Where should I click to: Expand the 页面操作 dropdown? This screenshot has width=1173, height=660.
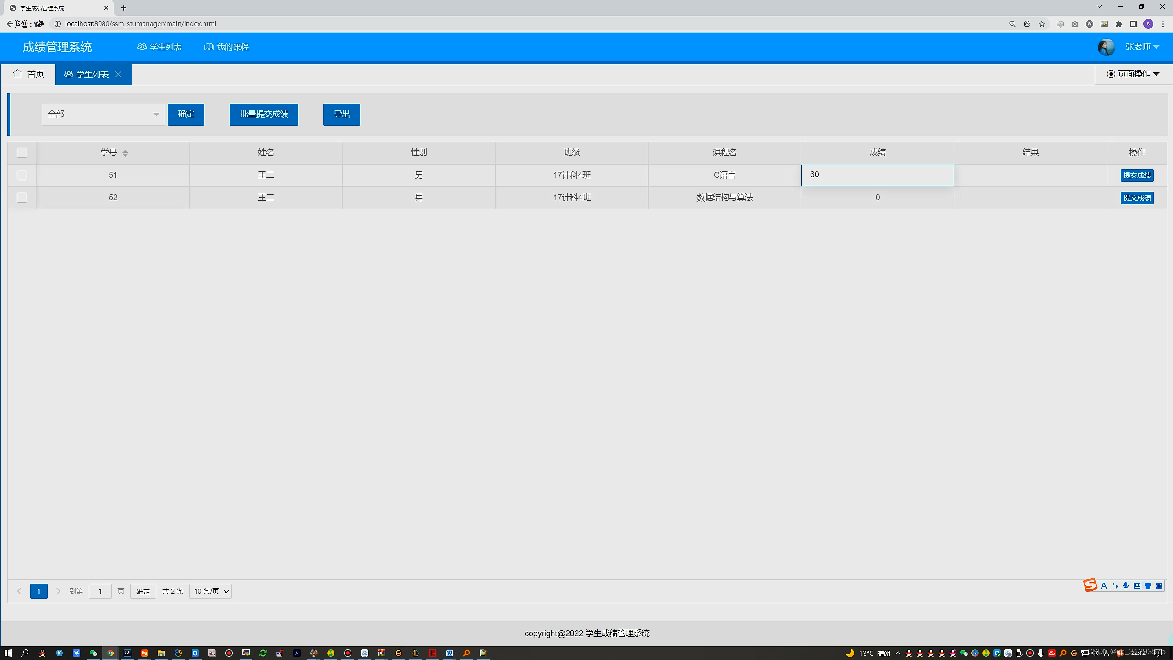(x=1133, y=74)
